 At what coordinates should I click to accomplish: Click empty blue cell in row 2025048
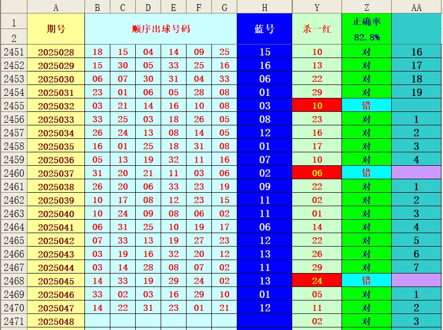pyautogui.click(x=264, y=321)
